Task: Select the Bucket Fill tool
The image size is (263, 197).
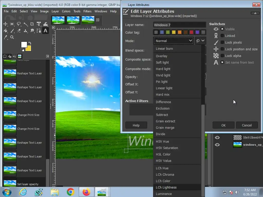Action: click(x=5, y=31)
